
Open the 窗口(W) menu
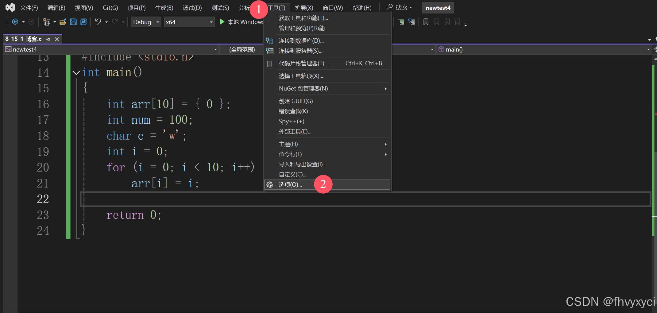coord(333,8)
